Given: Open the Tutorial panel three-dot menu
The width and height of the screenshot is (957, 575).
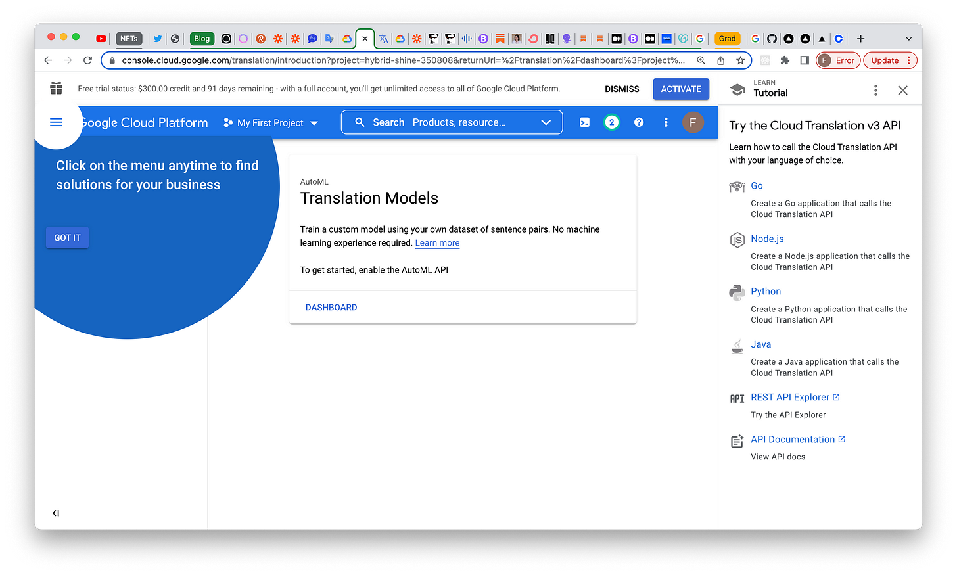Looking at the screenshot, I should (875, 90).
